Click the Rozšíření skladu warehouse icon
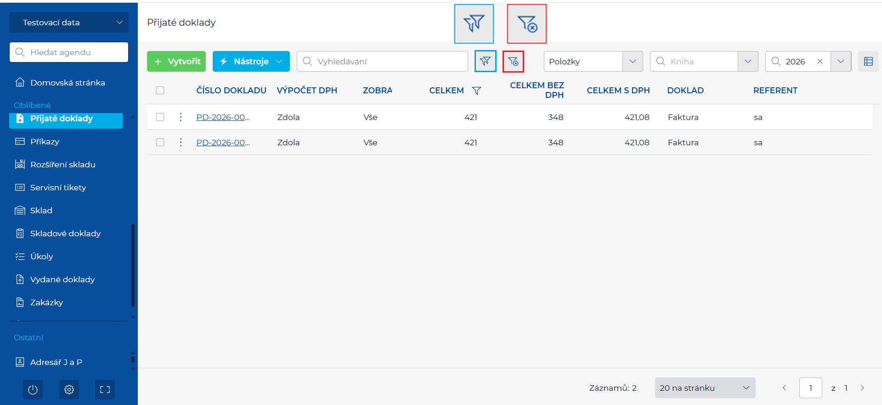The height and width of the screenshot is (405, 882). coord(20,165)
